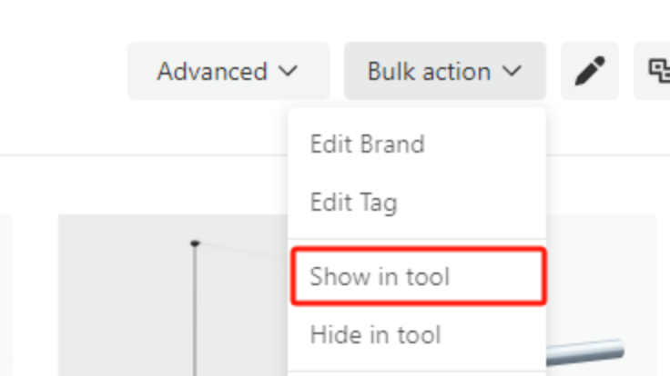Image resolution: width=670 pixels, height=376 pixels.
Task: Click the Bulk action button label text
Action: tap(429, 71)
